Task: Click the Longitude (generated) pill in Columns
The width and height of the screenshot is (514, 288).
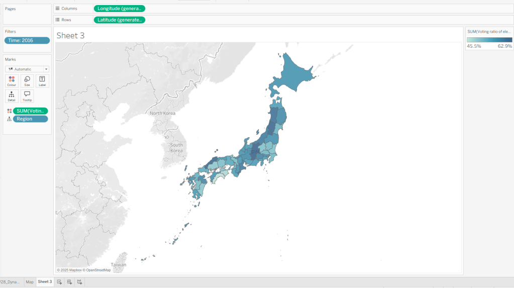Action: (x=119, y=9)
